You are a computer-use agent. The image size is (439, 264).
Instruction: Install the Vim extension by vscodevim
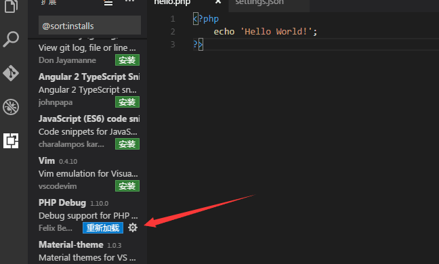coord(127,186)
